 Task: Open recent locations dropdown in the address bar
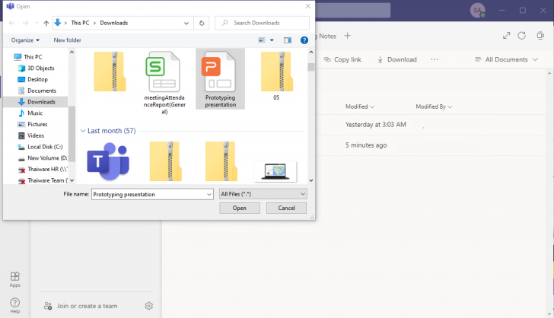[x=186, y=23]
